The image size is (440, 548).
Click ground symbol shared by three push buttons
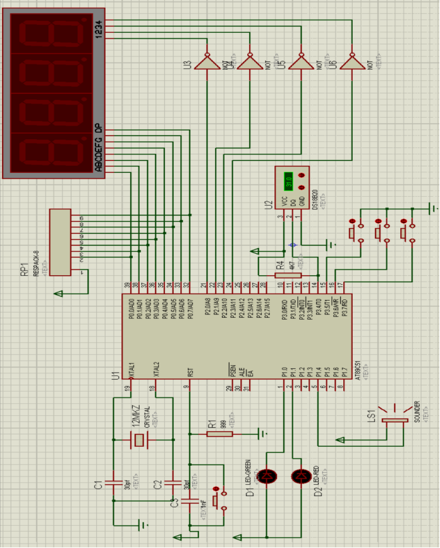coord(433,209)
